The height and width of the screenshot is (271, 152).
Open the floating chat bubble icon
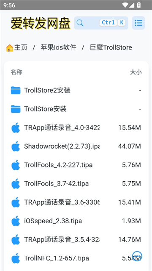coord(137,256)
